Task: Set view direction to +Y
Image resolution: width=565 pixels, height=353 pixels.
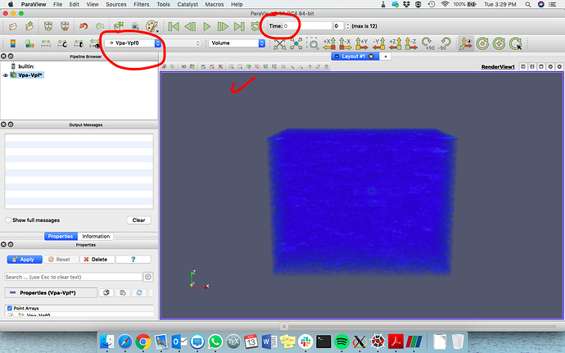Action: point(362,43)
